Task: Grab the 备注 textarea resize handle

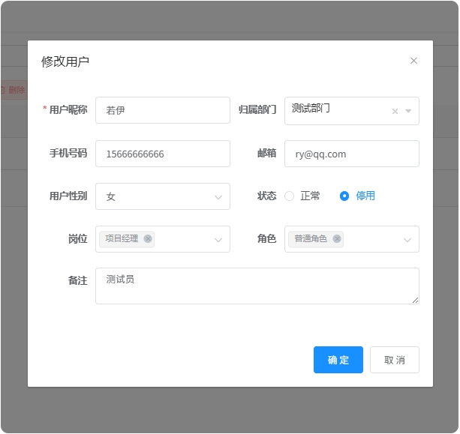Action: click(x=416, y=301)
